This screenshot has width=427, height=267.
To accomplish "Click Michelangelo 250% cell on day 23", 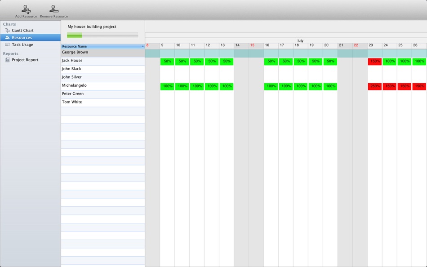I will pos(375,86).
